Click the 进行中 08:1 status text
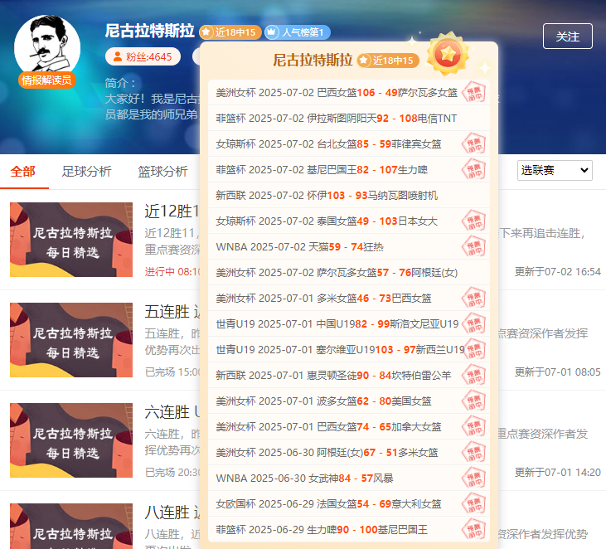The image size is (606, 549). [172, 272]
